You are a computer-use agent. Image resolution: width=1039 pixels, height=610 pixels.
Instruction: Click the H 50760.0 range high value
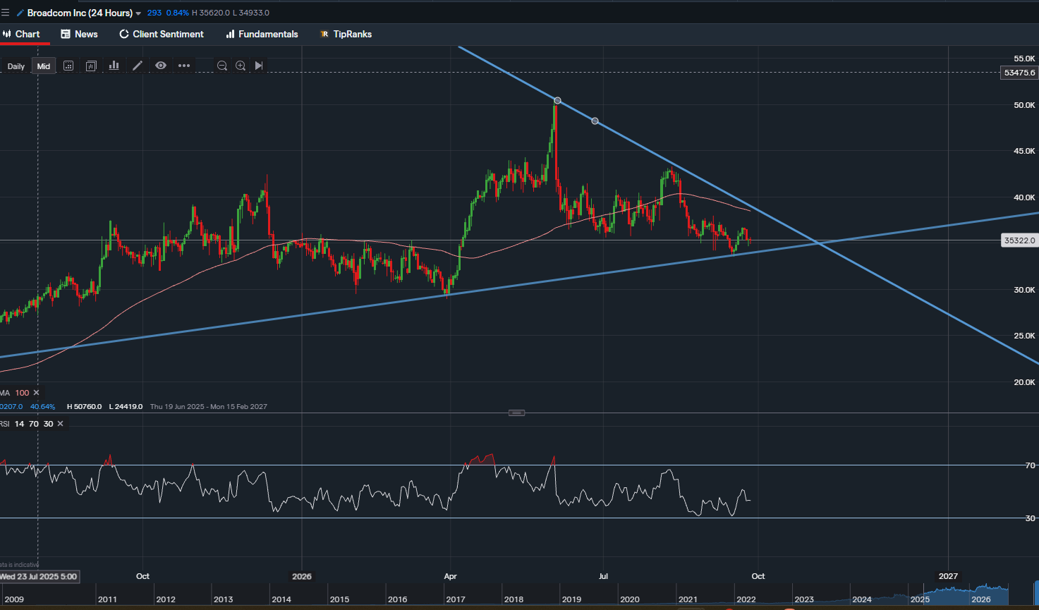click(85, 407)
